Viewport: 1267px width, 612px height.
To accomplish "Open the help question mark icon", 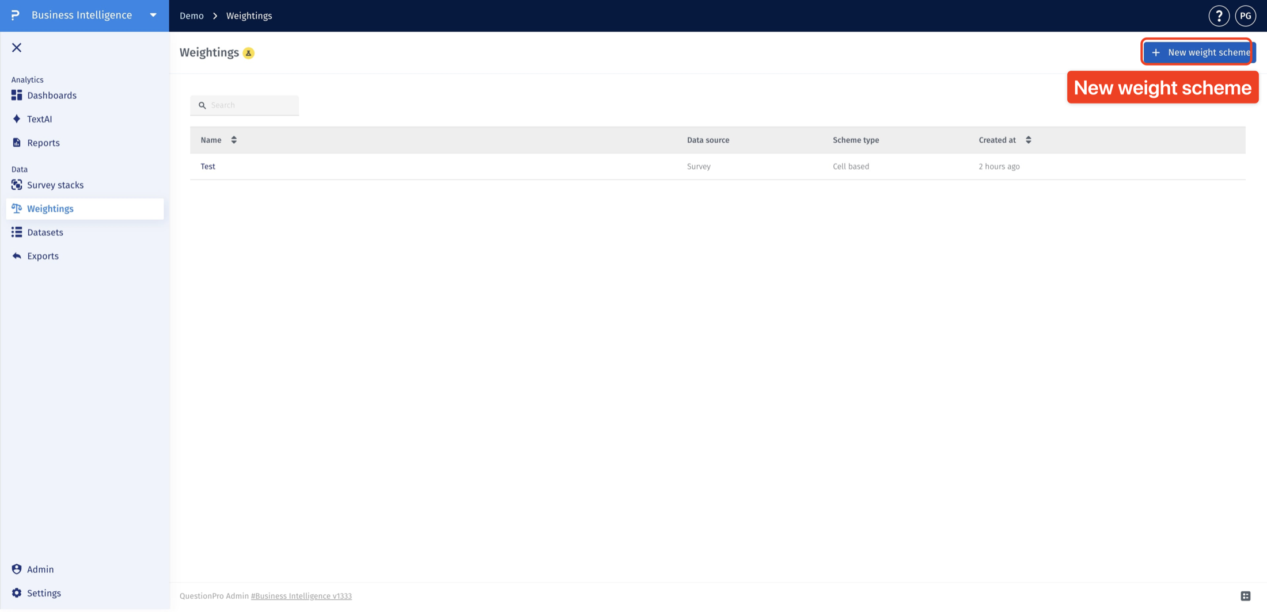I will point(1219,16).
